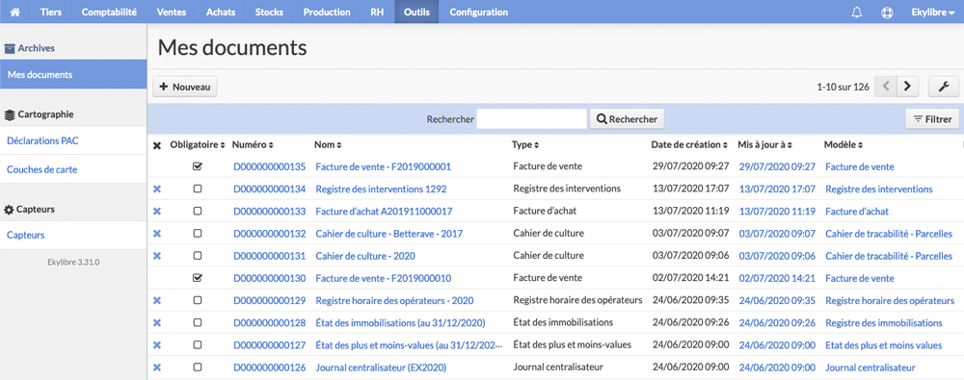Delete document D000000000132
964x380 pixels.
157,234
